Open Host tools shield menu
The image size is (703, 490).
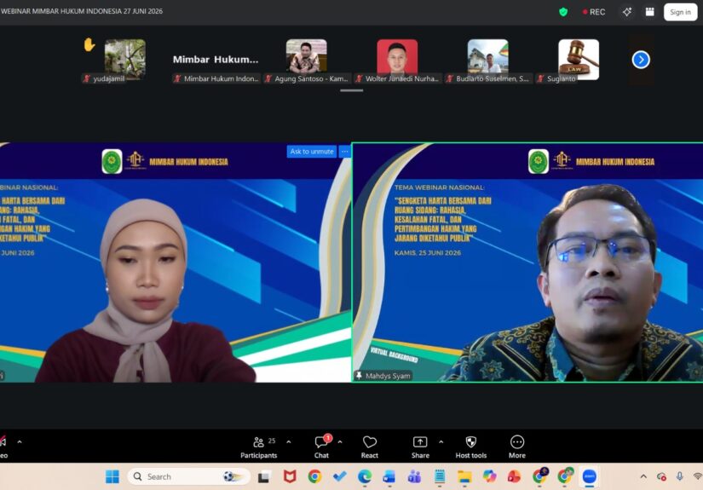click(x=470, y=447)
